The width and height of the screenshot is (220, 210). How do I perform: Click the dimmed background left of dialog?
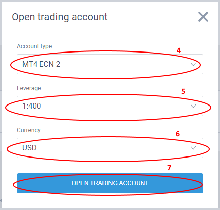(x=1, y=101)
